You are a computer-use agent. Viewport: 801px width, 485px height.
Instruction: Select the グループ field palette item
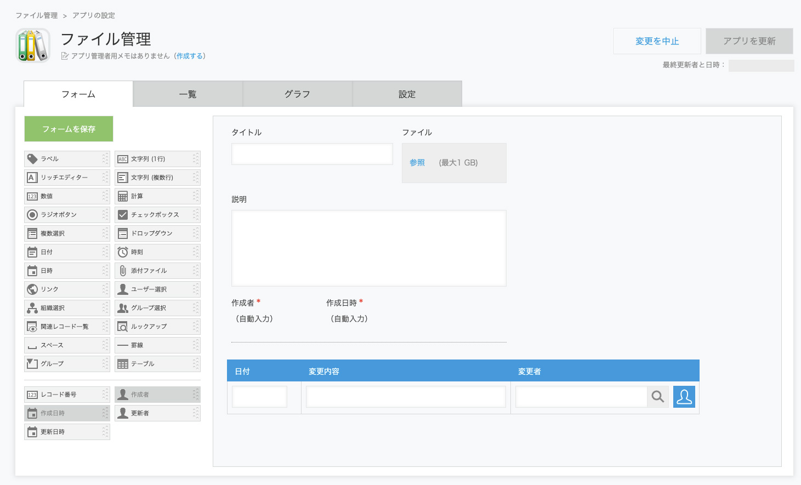pos(67,364)
